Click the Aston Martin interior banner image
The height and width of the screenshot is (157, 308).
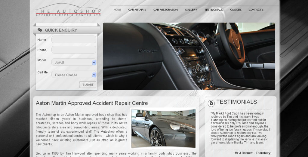189,57
